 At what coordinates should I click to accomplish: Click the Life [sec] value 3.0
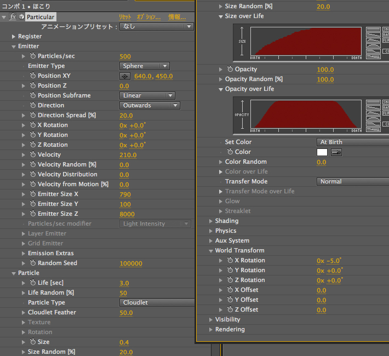[124, 283]
